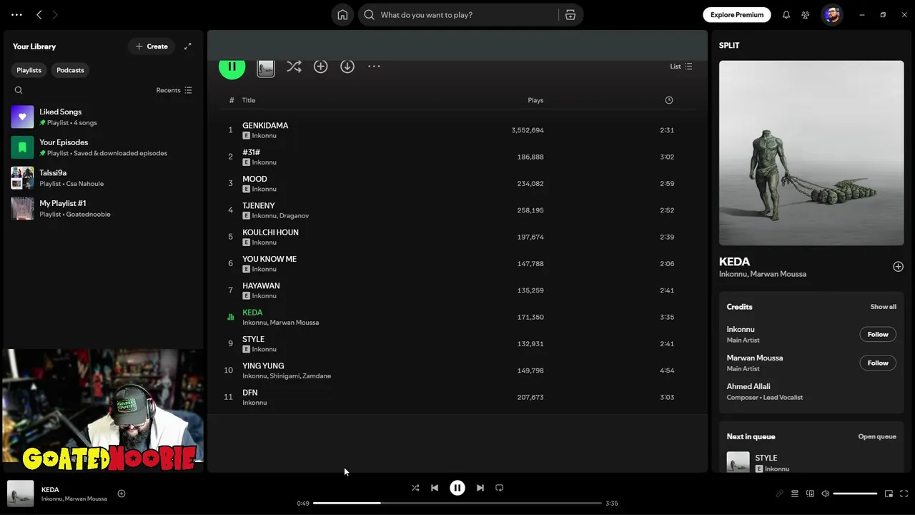Open the List view options dropdown

click(681, 67)
